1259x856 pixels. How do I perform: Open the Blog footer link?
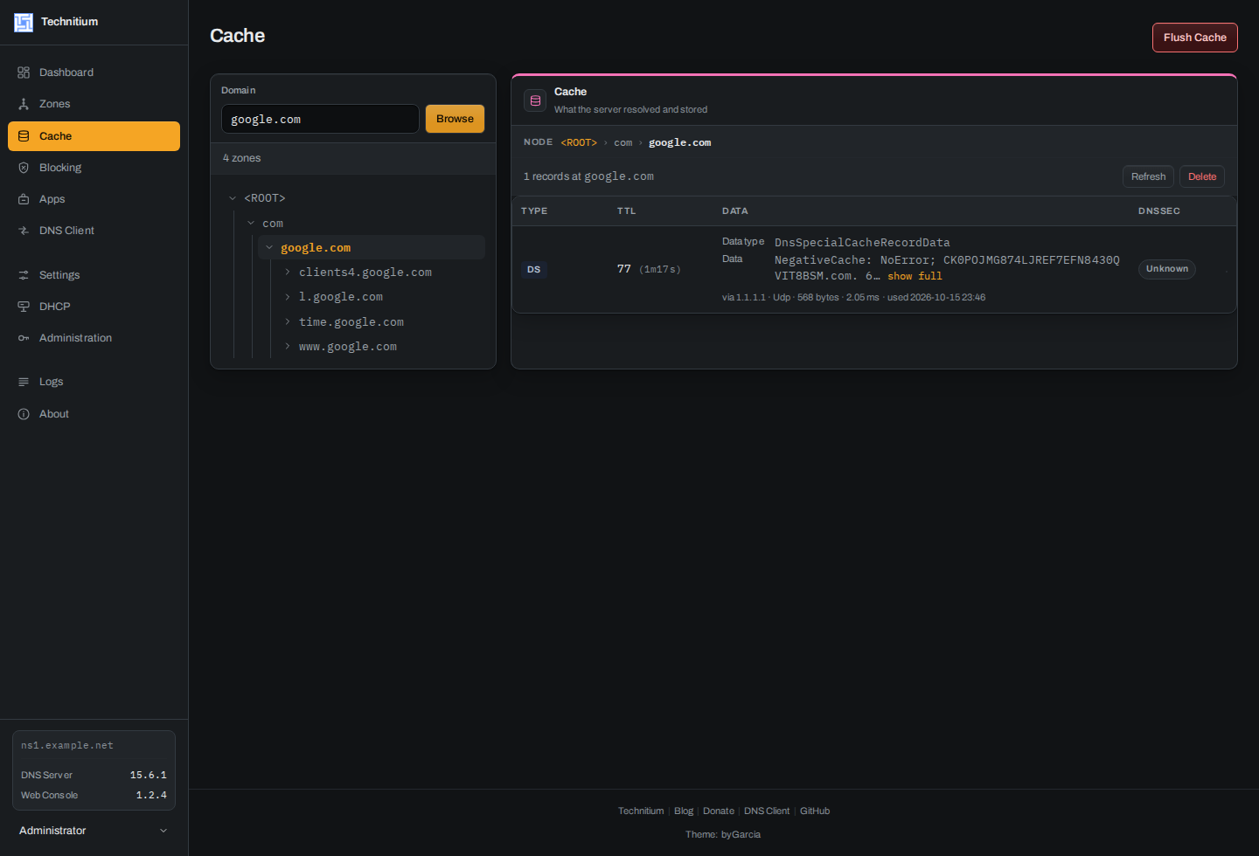point(684,811)
